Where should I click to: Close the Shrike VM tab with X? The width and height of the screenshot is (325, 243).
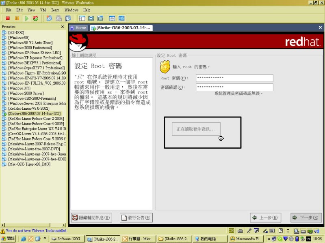tap(320, 27)
